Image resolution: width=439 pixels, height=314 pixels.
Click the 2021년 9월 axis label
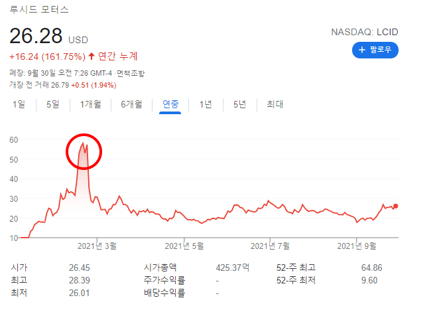coord(356,246)
